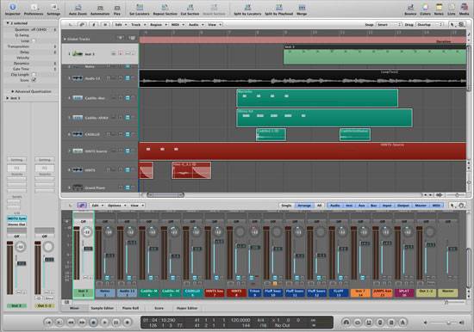The width and height of the screenshot is (474, 332).
Task: Select the All mixer view button
Action: coord(319,206)
